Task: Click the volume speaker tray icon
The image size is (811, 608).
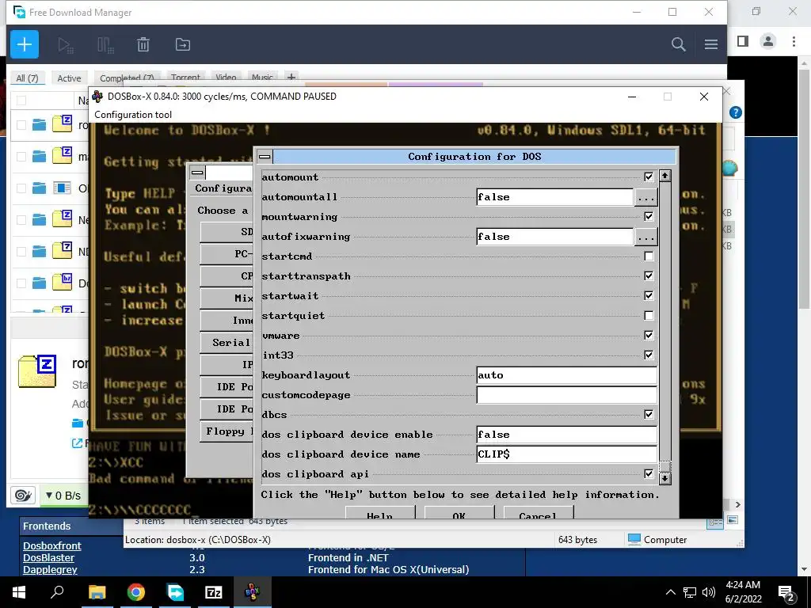Action: tap(709, 592)
